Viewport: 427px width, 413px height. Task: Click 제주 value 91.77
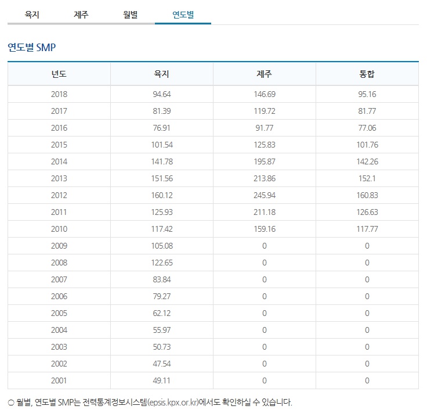[265, 128]
